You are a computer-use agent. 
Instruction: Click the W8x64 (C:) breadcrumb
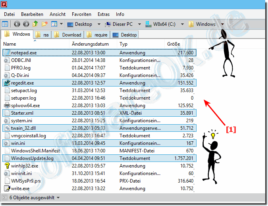160,24
